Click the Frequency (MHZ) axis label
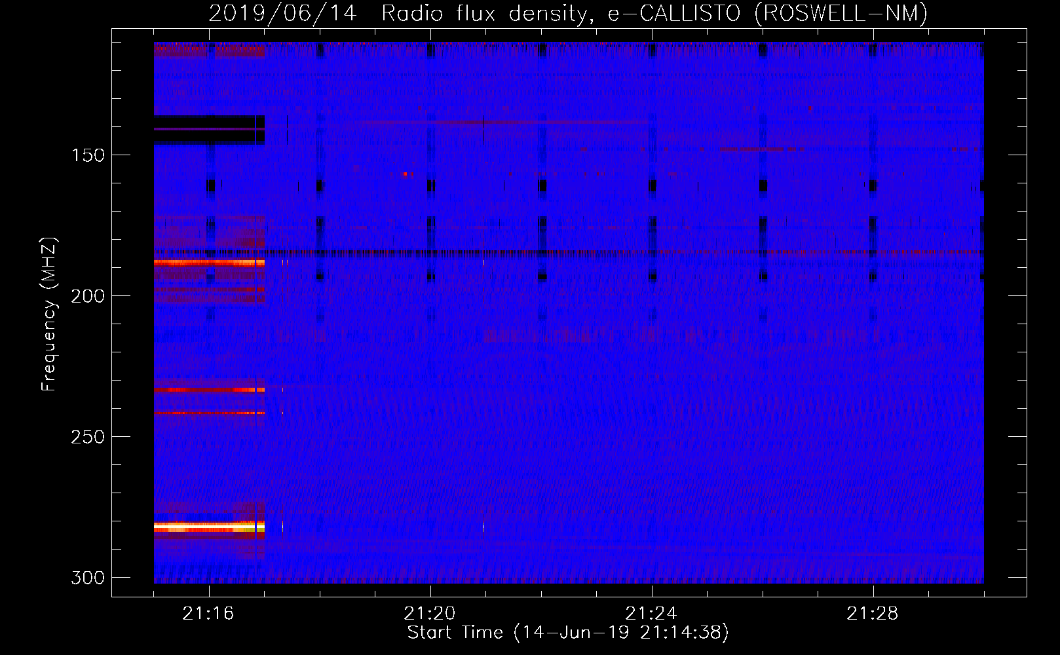 pos(49,314)
